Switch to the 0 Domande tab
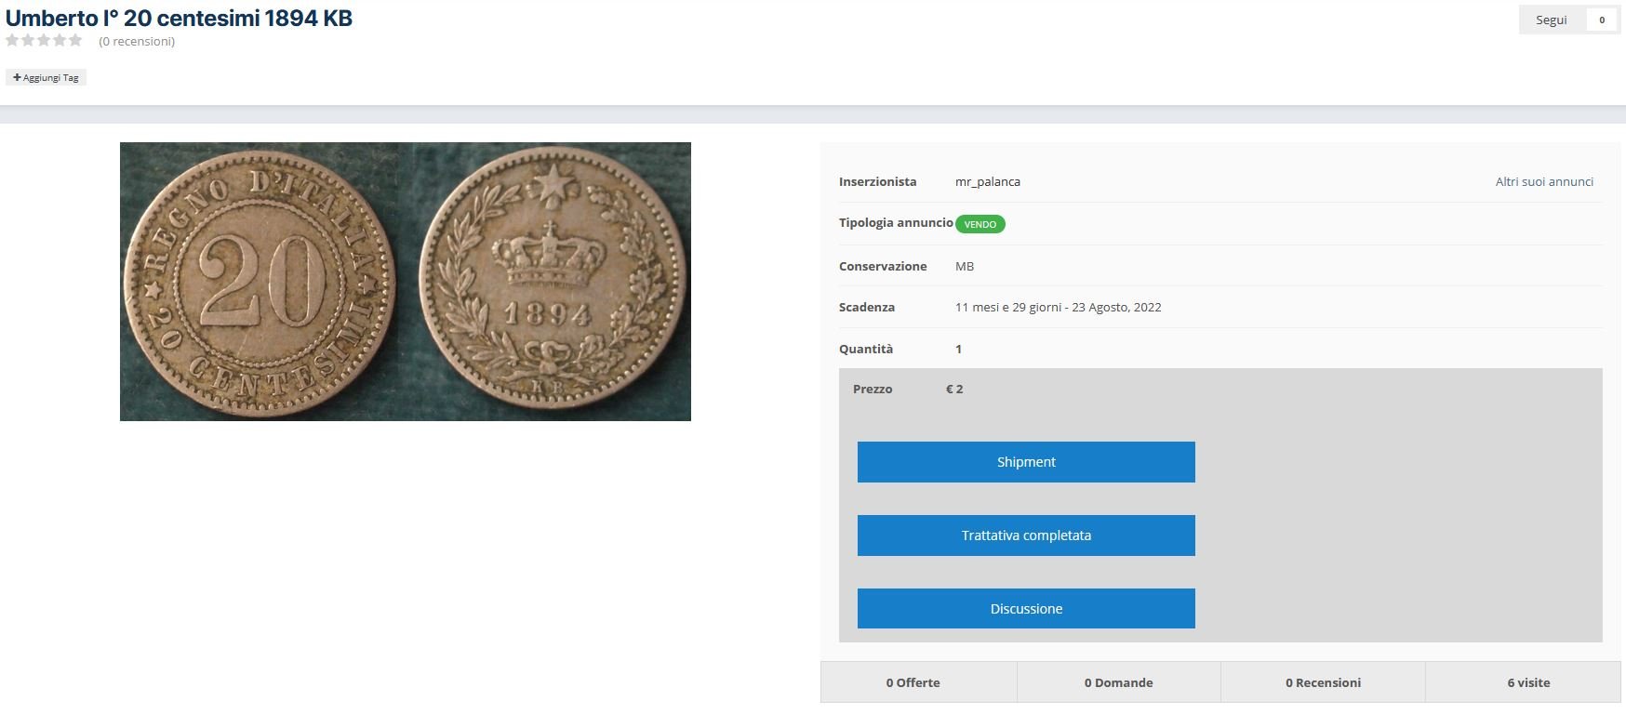The image size is (1626, 714). click(x=1118, y=682)
